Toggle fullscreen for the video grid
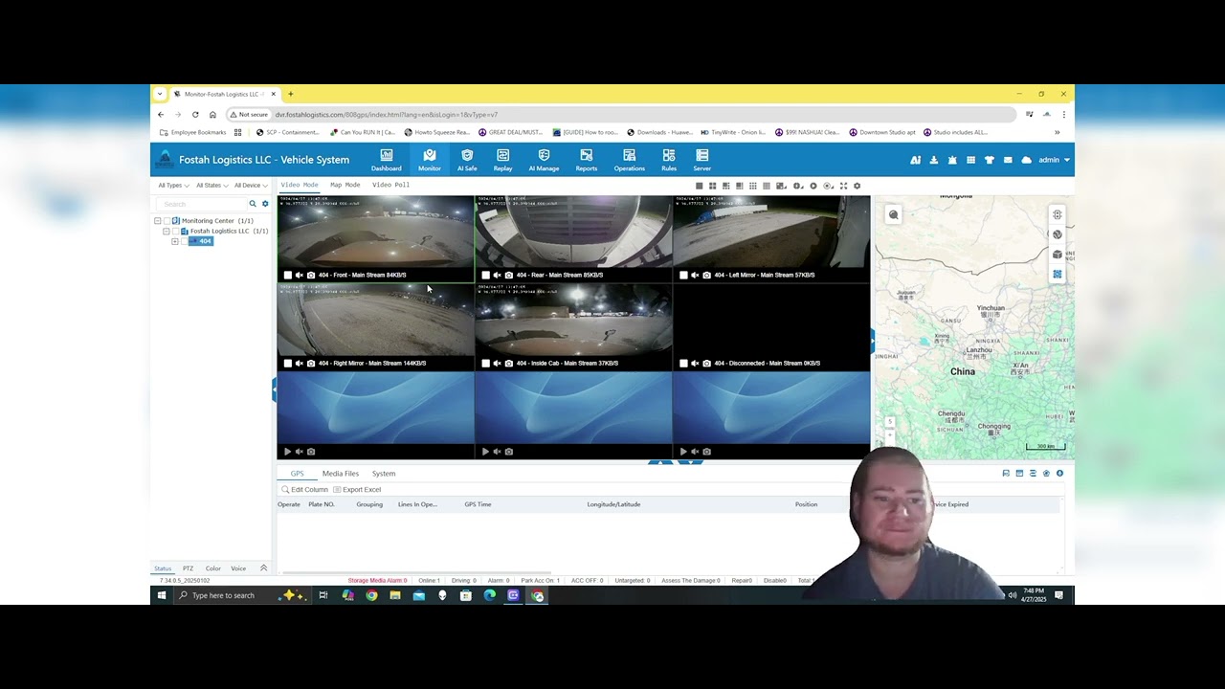1225x689 pixels. pos(843,186)
